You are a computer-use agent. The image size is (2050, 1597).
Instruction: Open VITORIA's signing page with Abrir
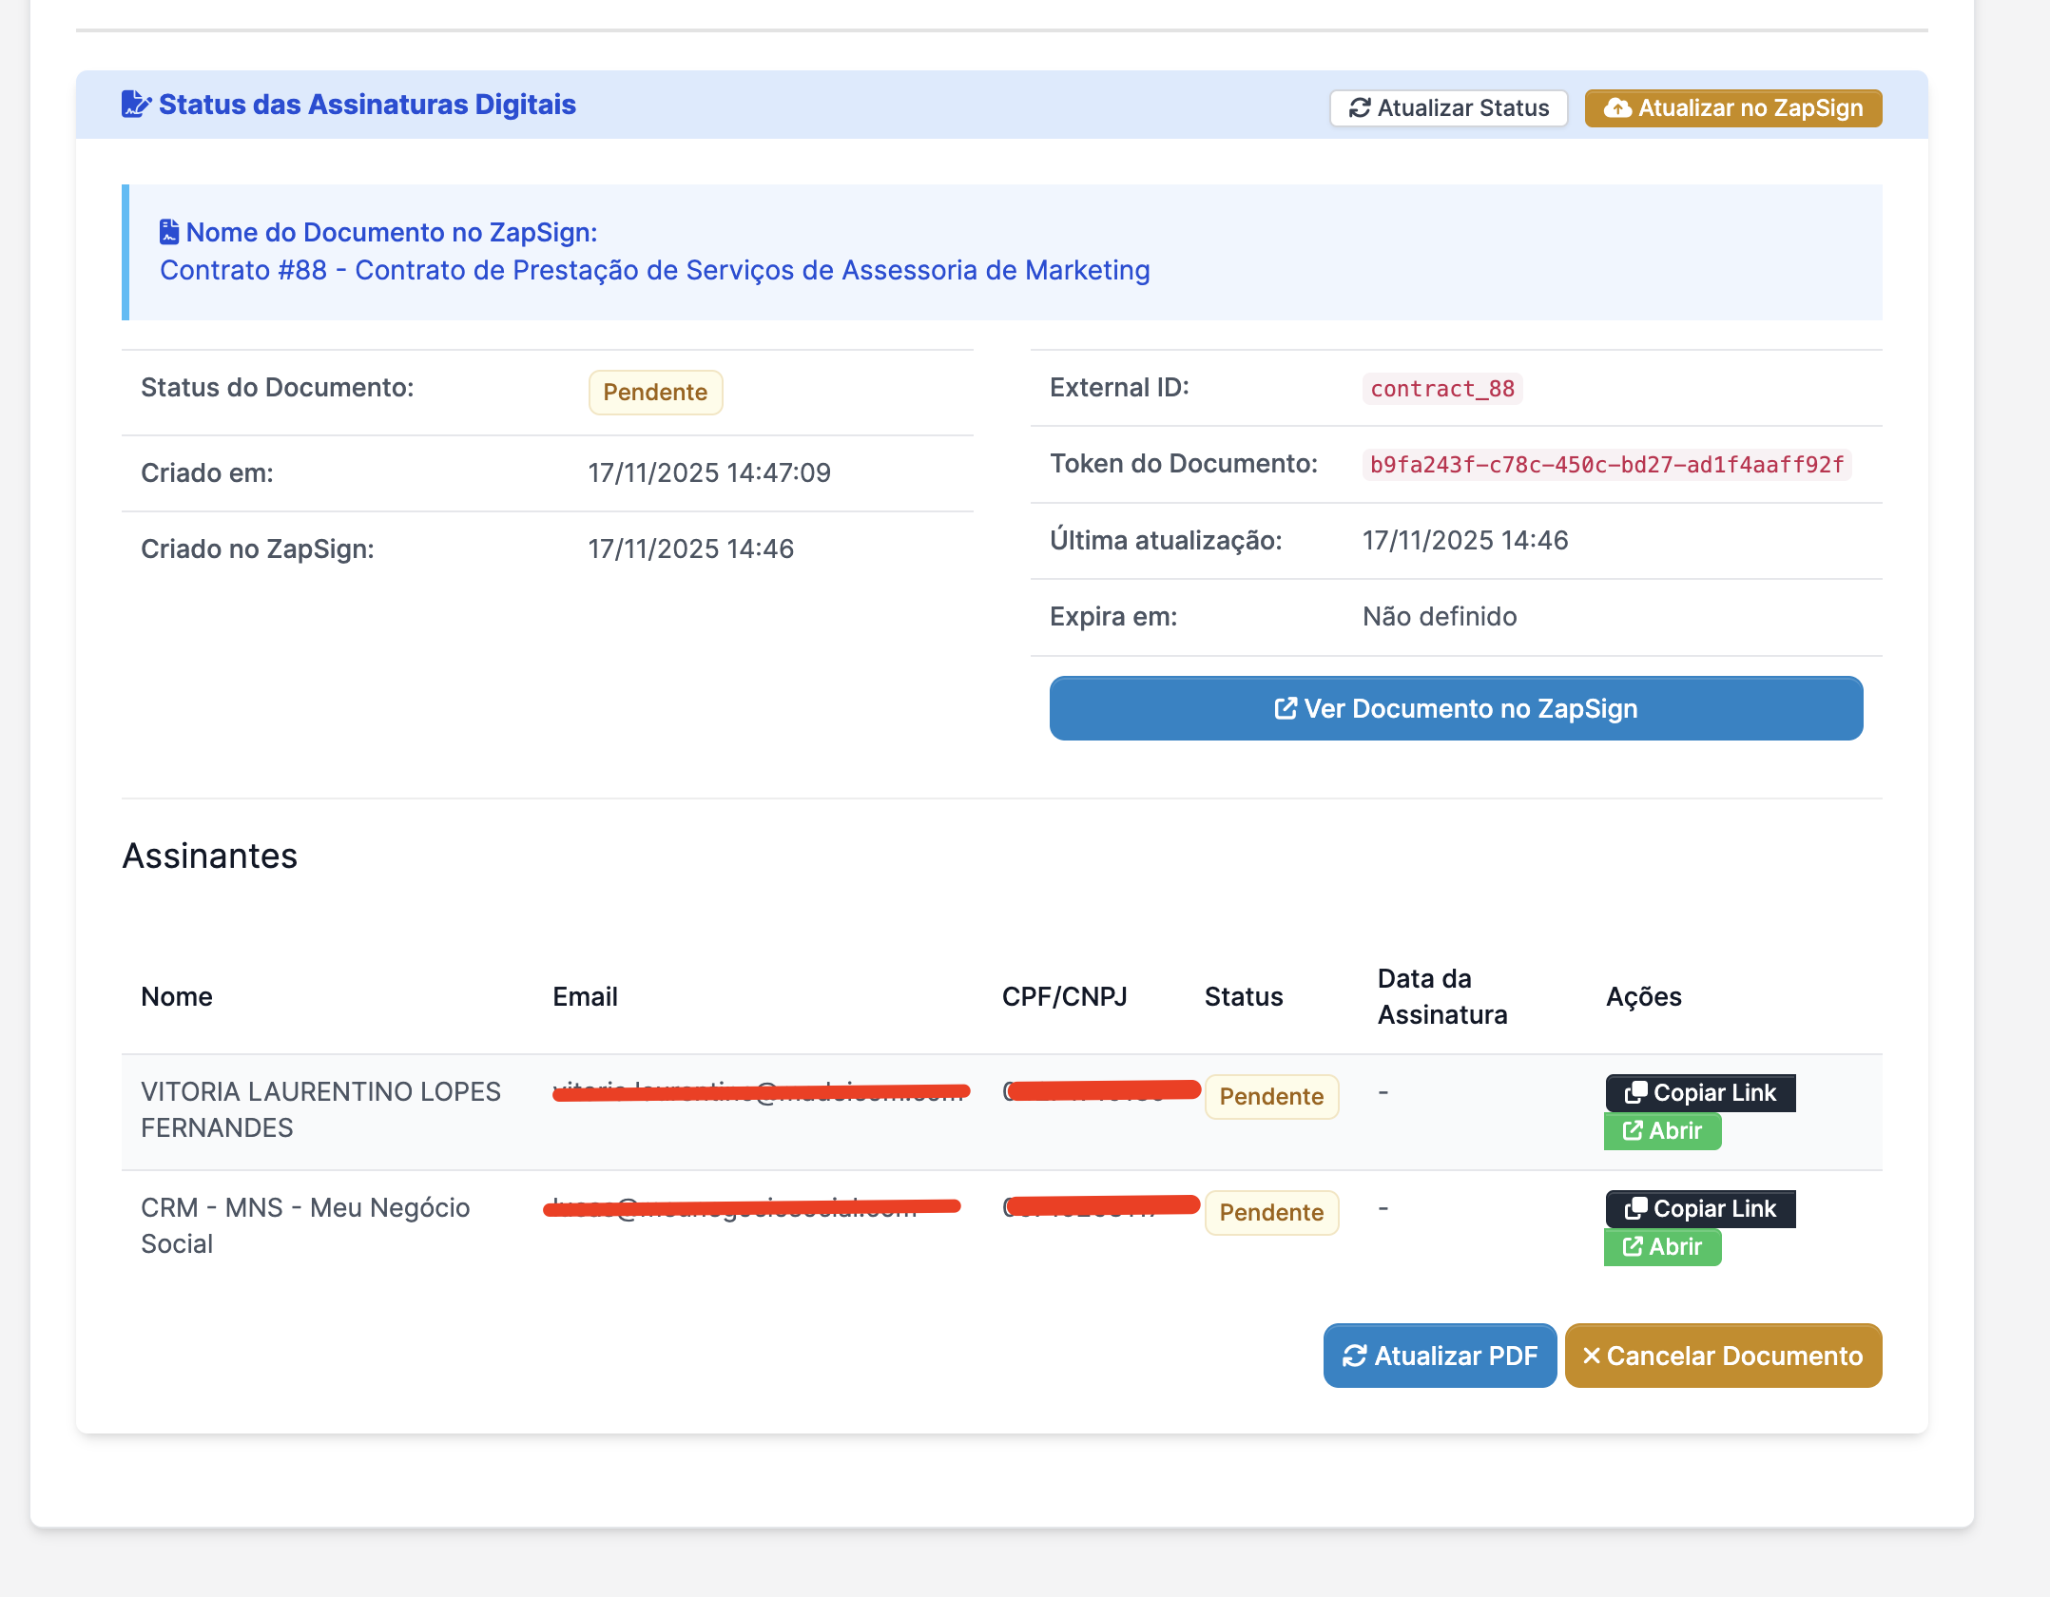click(1662, 1131)
